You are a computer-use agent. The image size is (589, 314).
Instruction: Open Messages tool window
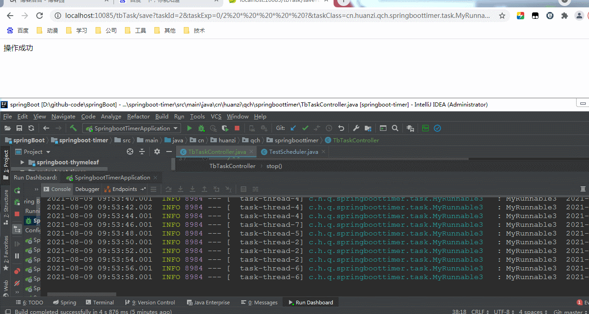pos(259,303)
